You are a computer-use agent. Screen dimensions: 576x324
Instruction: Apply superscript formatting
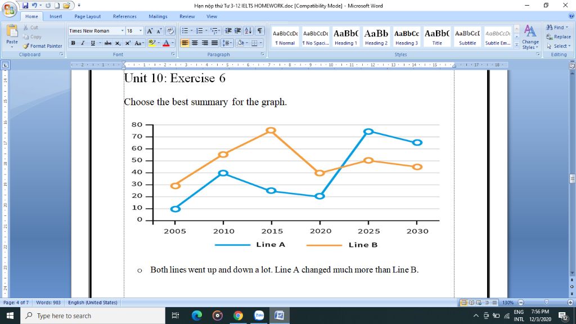coord(128,43)
